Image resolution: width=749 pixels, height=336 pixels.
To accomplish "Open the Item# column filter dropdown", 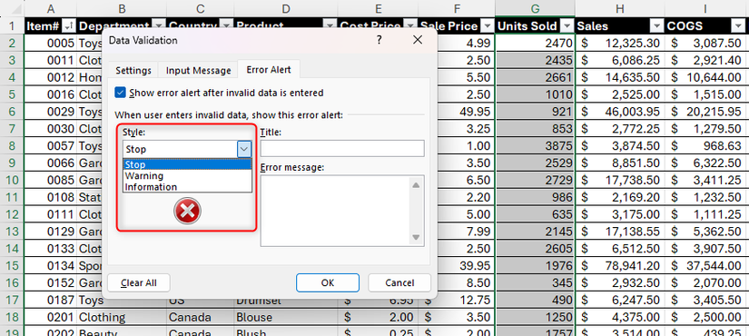I will point(69,26).
